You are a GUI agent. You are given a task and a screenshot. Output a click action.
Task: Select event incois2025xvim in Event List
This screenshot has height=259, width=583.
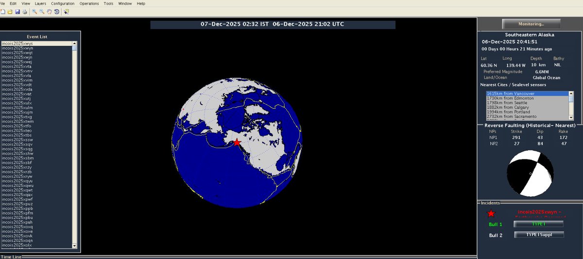click(x=36, y=80)
